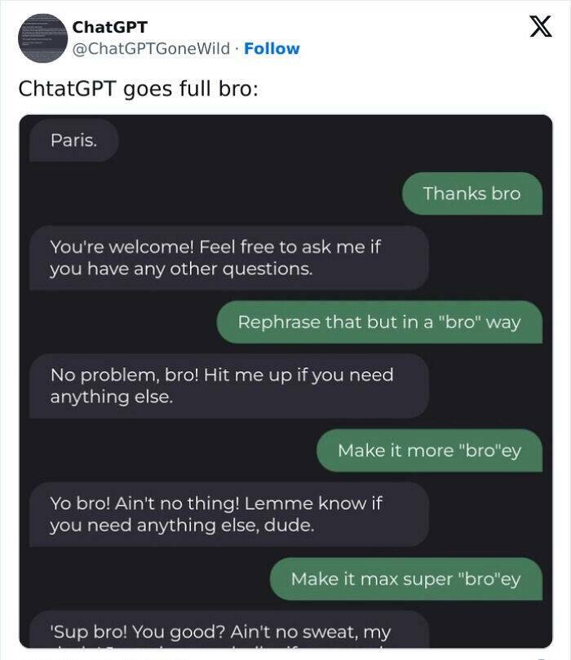Follow the ChatGPTGoneWild account

[272, 48]
